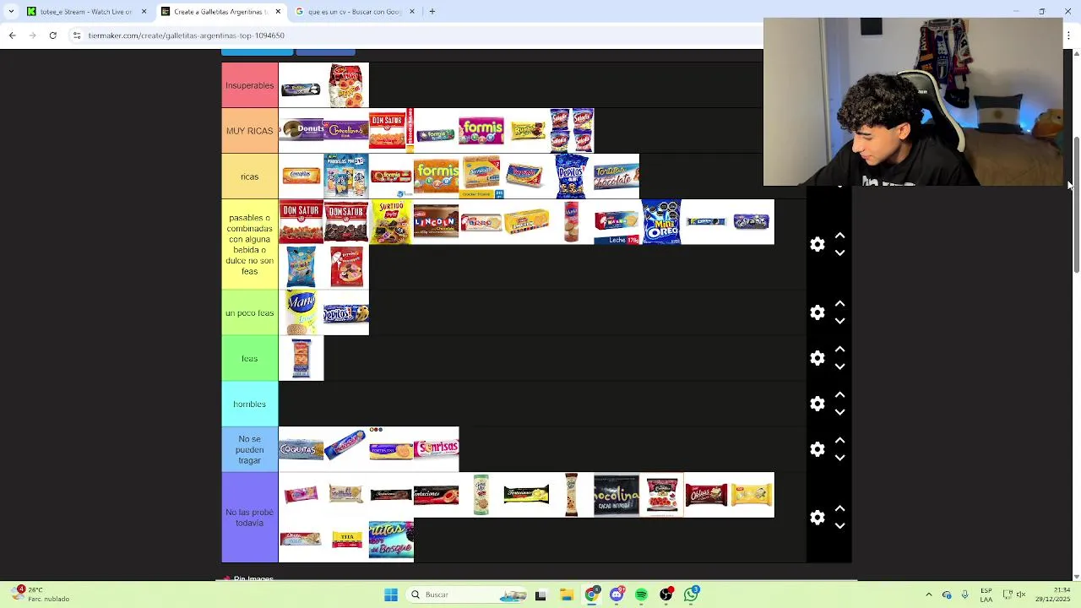Select the Mini Oreo package image
1081x608 pixels.
click(661, 222)
